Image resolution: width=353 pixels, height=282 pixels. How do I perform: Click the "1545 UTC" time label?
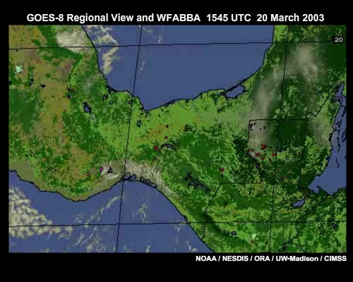point(229,18)
